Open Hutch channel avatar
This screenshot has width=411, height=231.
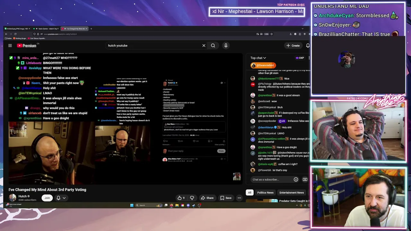pos(12,198)
